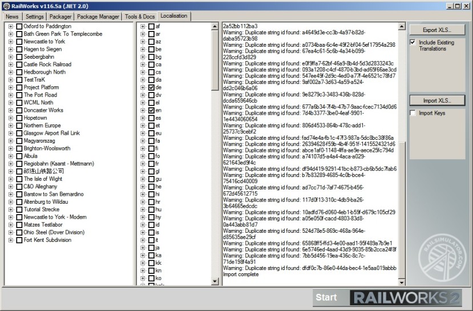473x311 pixels.
Task: Expand the Hedborough North tree node
Action: (x=11, y=72)
